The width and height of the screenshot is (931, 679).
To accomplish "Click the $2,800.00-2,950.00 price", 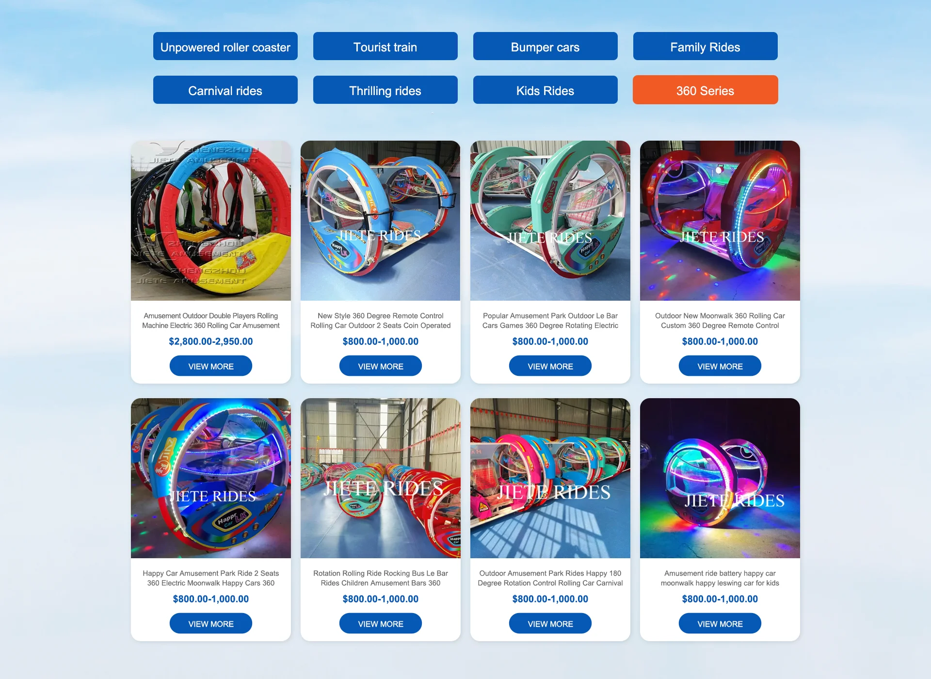I will coord(211,341).
